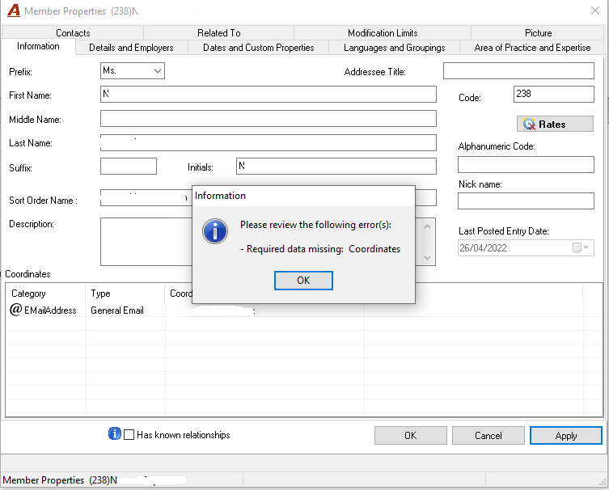Click the Sort Order Name field
The height and width of the screenshot is (490, 609).
146,197
